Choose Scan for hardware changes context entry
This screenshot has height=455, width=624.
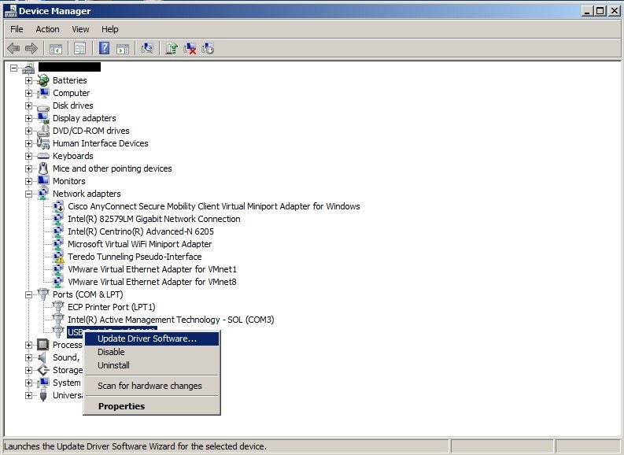(152, 386)
